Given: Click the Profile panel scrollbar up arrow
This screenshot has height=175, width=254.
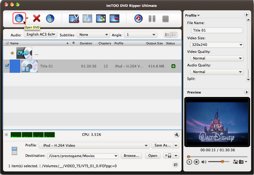Looking at the screenshot, I should [x=248, y=20].
